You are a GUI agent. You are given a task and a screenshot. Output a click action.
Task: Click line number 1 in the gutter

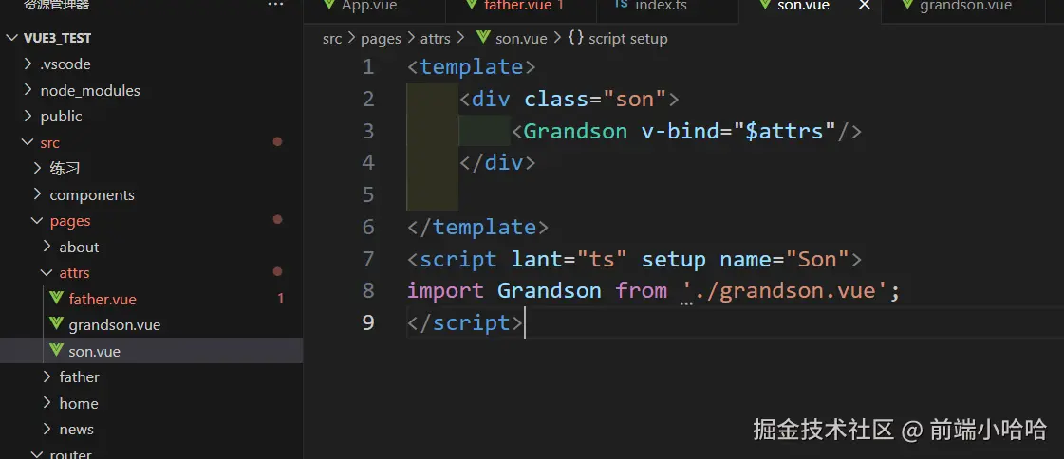pyautogui.click(x=367, y=67)
